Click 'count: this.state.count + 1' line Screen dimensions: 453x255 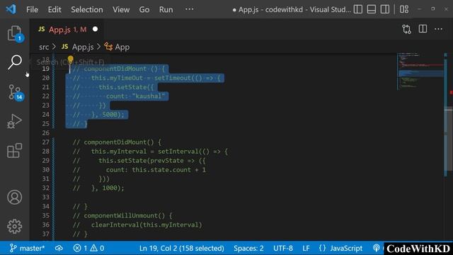pyautogui.click(x=156, y=170)
